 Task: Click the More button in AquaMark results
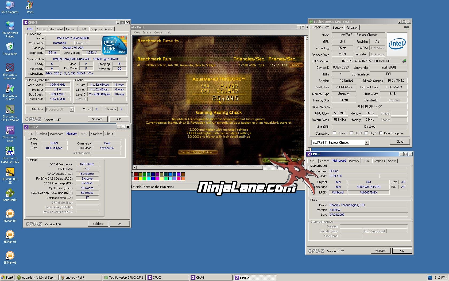[296, 65]
